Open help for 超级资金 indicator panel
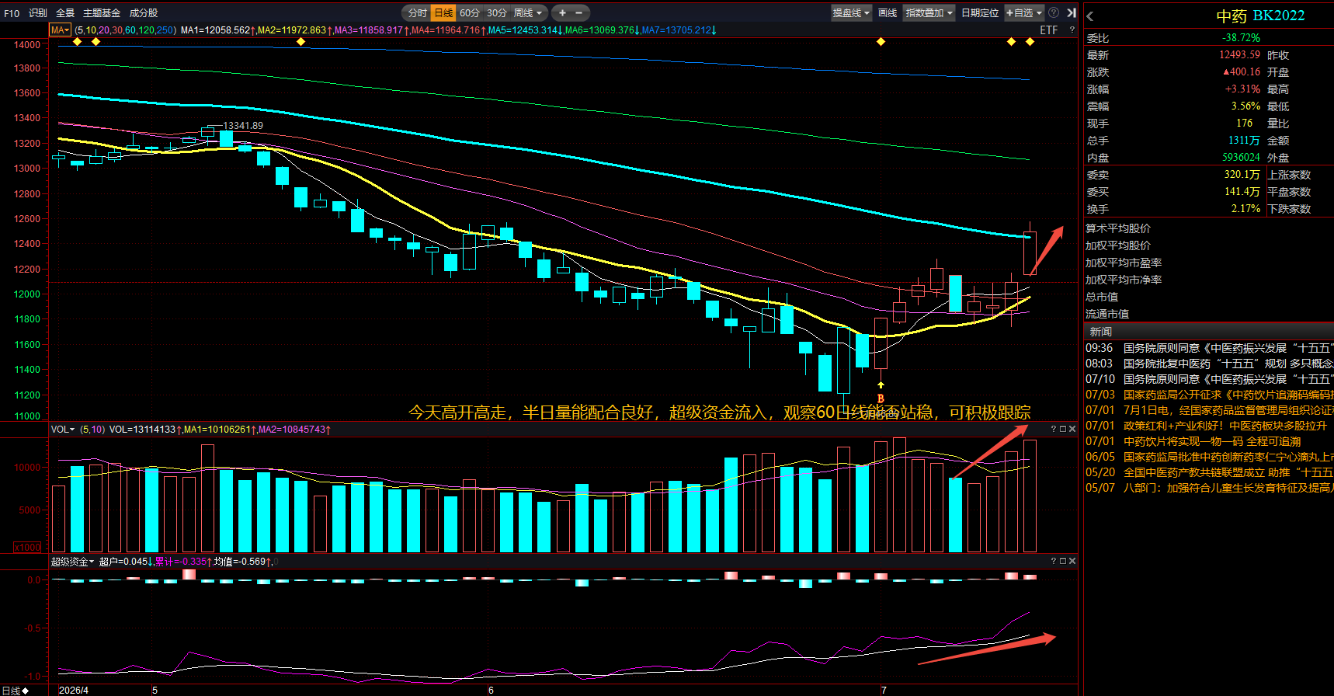Image resolution: width=1334 pixels, height=696 pixels. (x=1054, y=561)
